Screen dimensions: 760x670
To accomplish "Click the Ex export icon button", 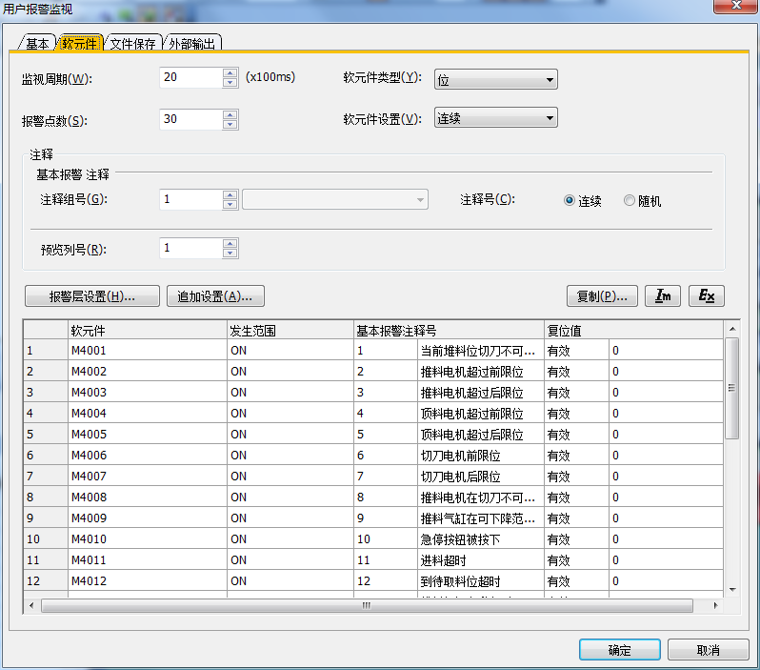I will (x=707, y=295).
